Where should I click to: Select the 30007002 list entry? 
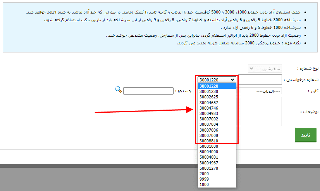pos(217,119)
